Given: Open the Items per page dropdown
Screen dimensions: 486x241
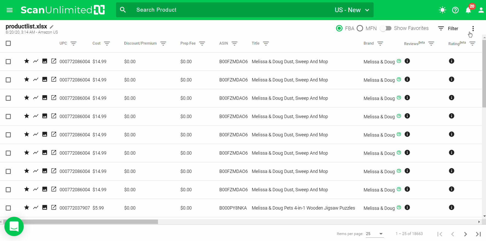Looking at the screenshot, I should tap(375, 234).
